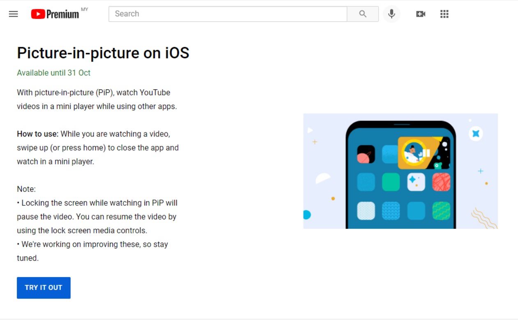Click the picture-in-picture phone illustration
Image resolution: width=518 pixels, height=321 pixels.
click(x=401, y=171)
